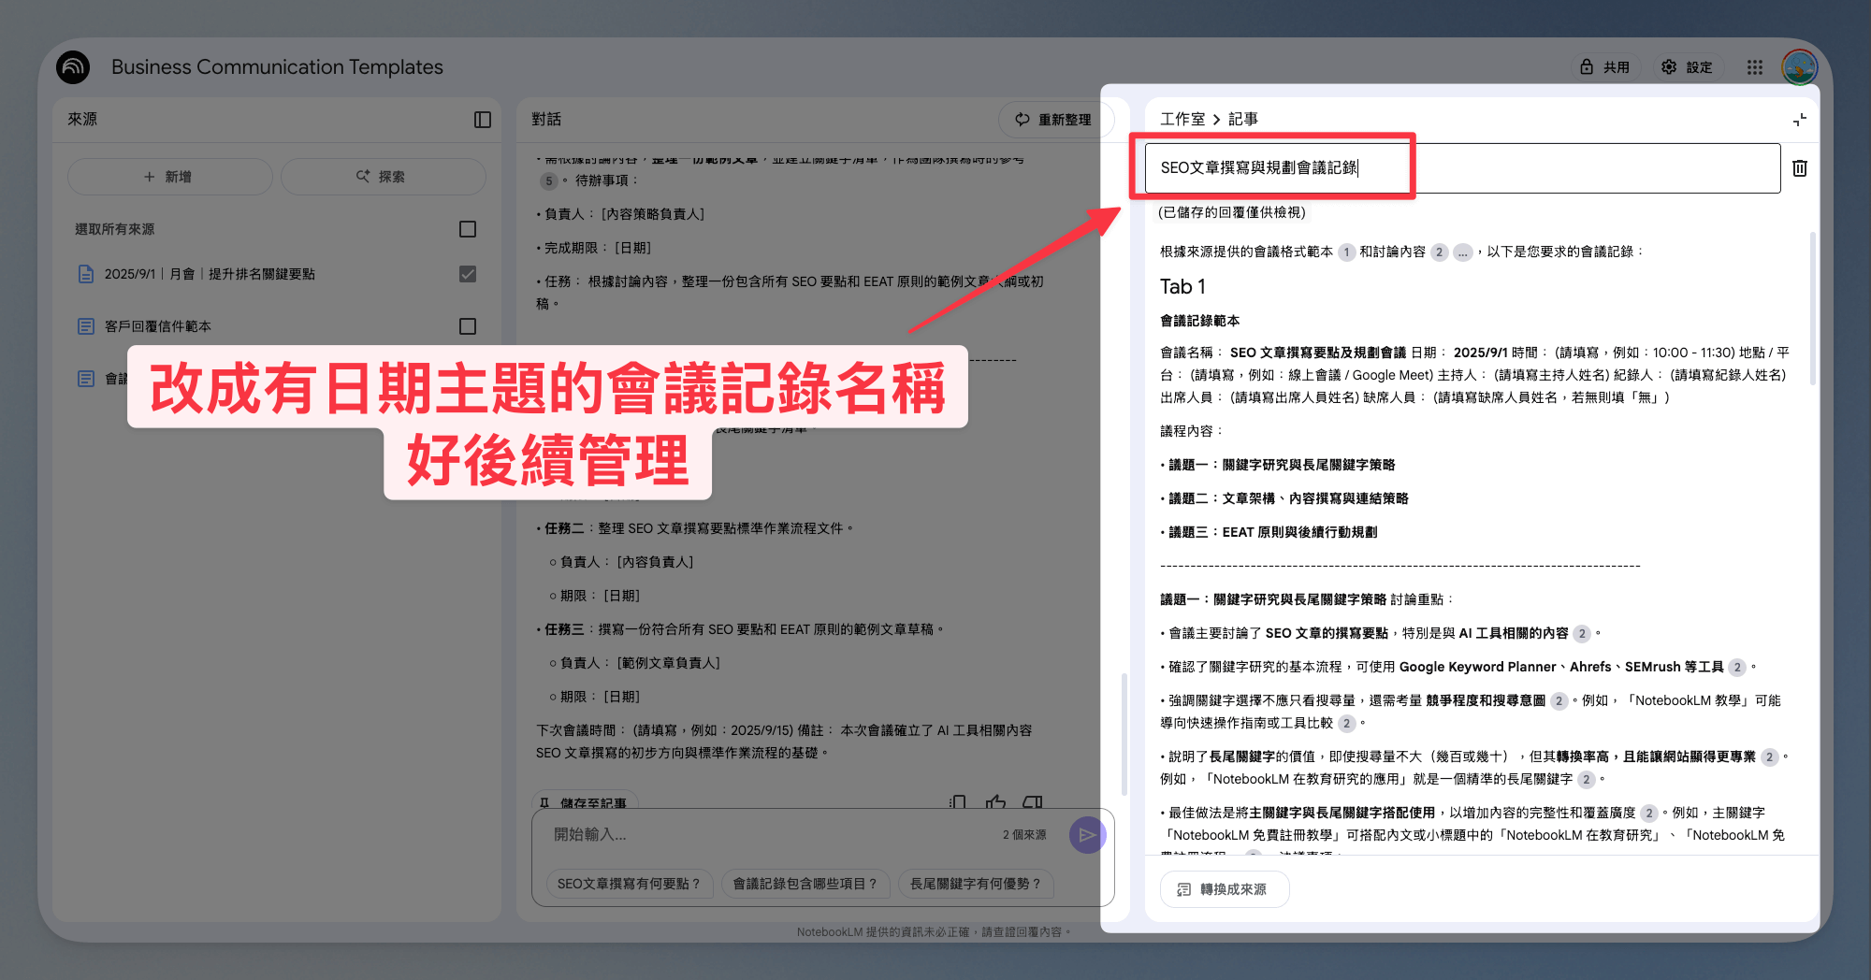Viewport: 1871px width, 980px height.
Task: Collapse the note editor panel
Action: (x=1800, y=120)
